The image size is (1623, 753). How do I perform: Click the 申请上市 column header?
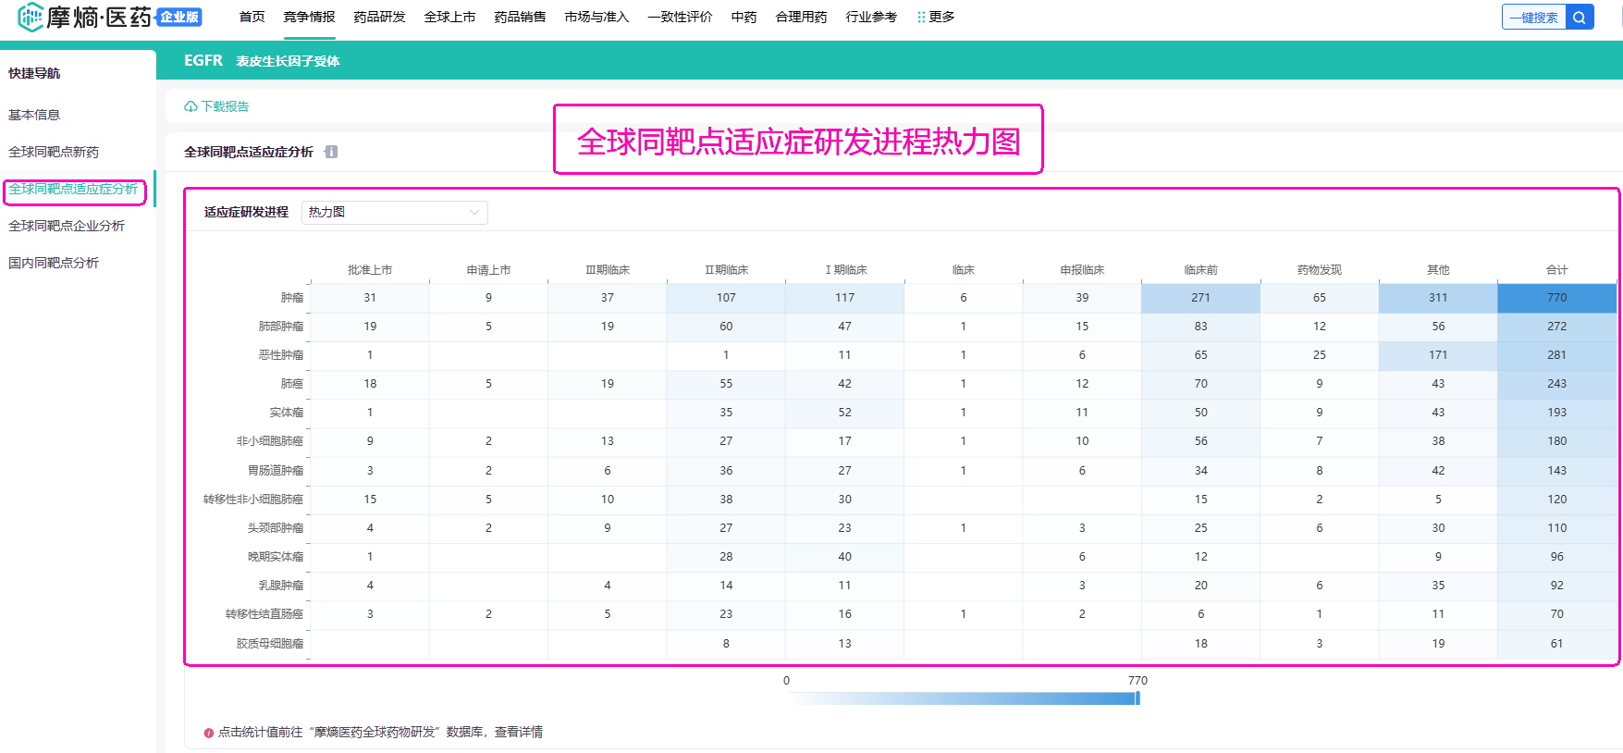coord(488,270)
